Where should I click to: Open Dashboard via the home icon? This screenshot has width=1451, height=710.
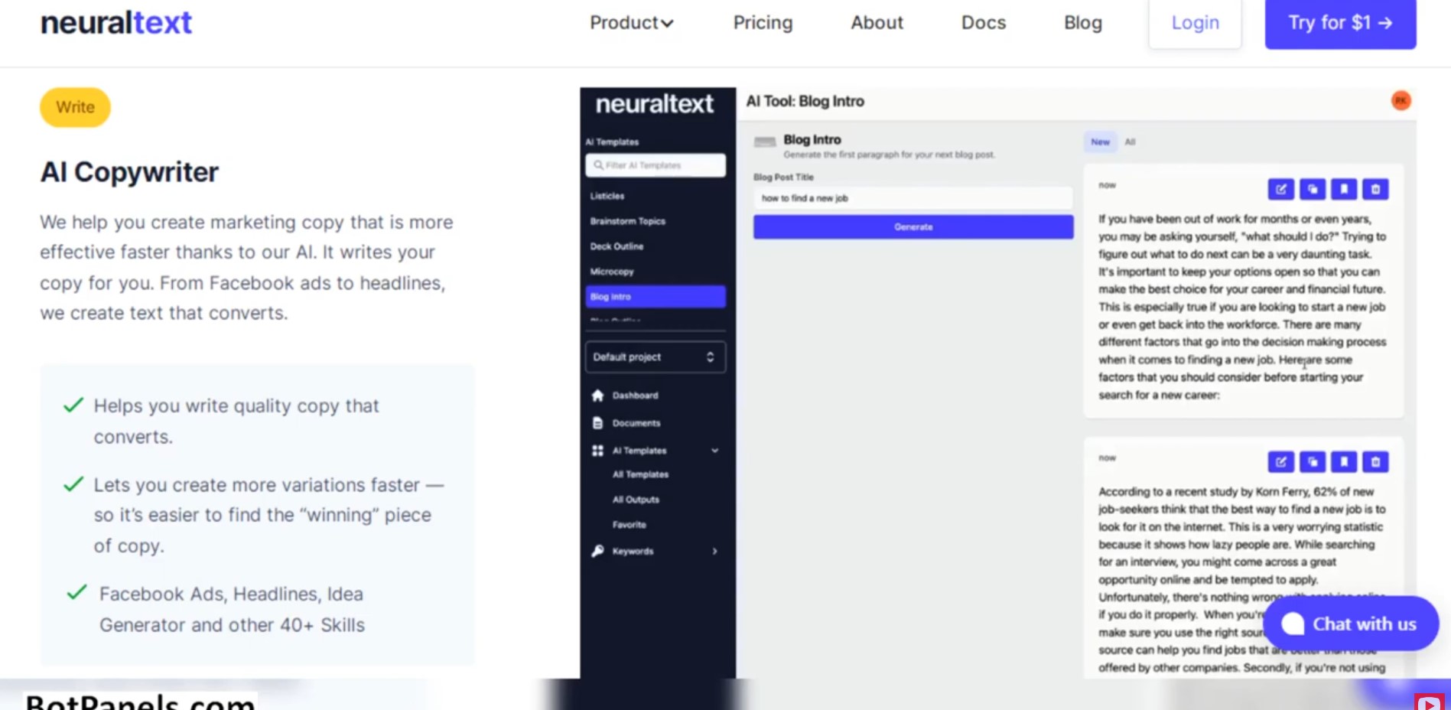point(598,396)
